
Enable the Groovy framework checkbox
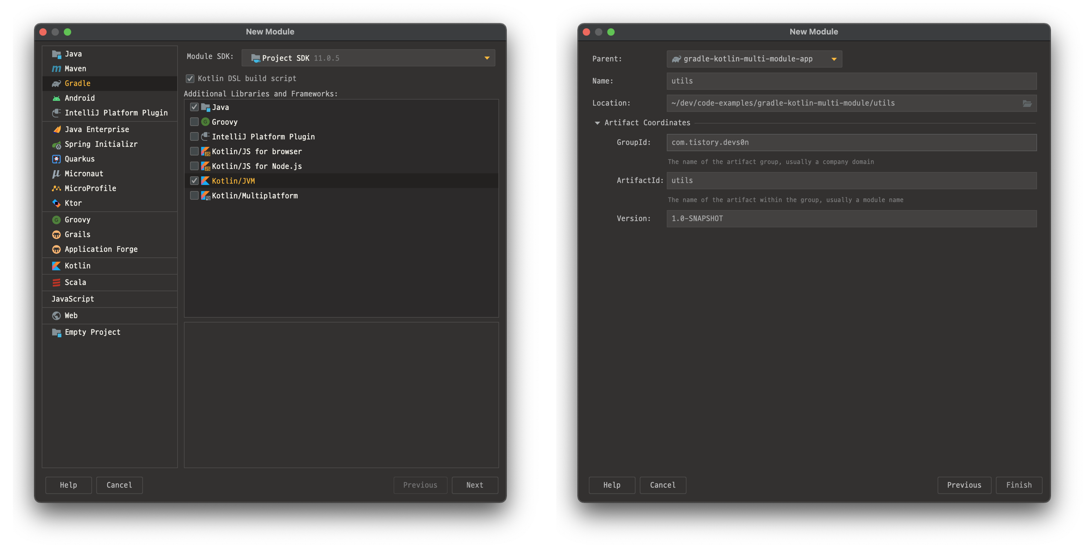pos(194,122)
